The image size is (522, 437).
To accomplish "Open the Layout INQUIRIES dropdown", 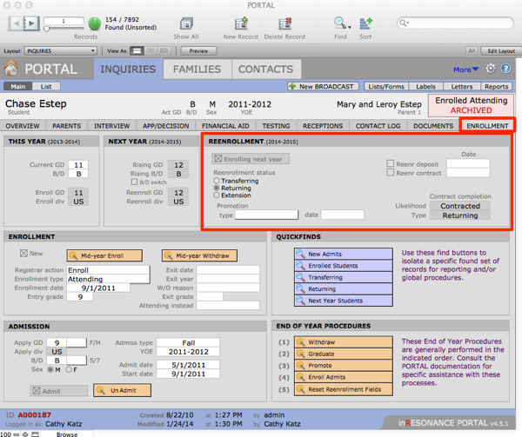I will pyautogui.click(x=62, y=51).
